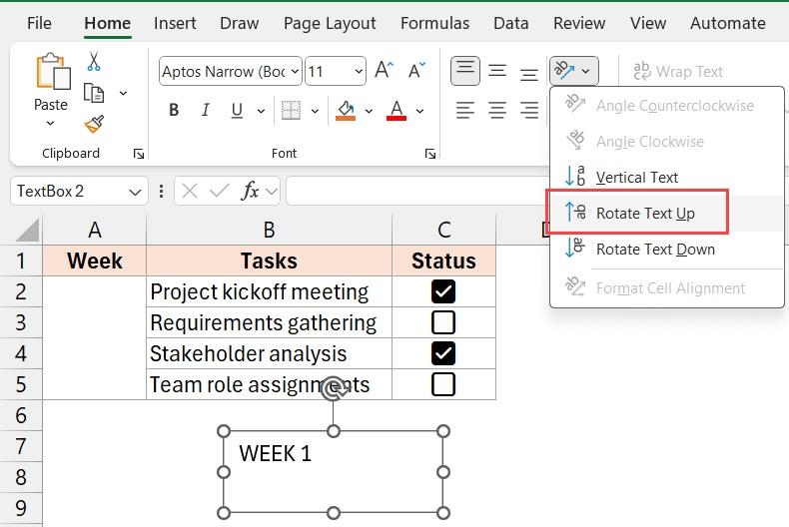Apply Bold formatting
Image resolution: width=789 pixels, height=527 pixels.
174,111
